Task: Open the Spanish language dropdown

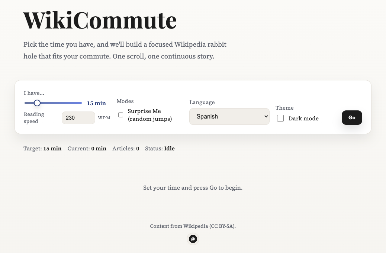Action: click(x=229, y=116)
